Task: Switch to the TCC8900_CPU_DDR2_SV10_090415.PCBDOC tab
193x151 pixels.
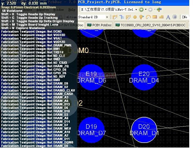Action: pyautogui.click(x=150, y=25)
